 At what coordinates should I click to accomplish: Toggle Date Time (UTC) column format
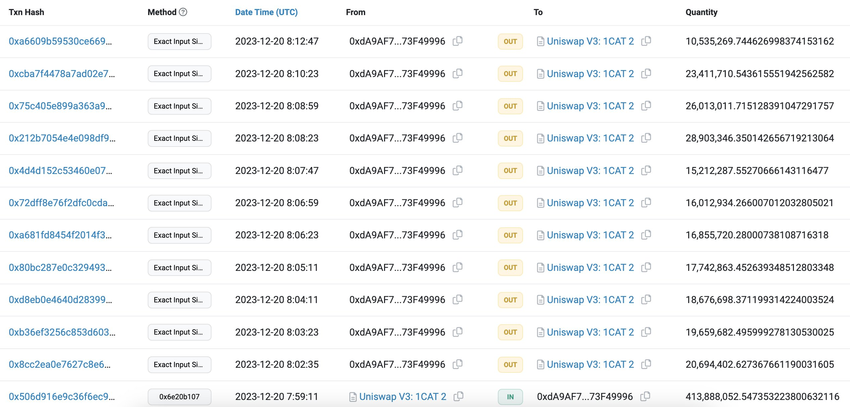coord(266,12)
